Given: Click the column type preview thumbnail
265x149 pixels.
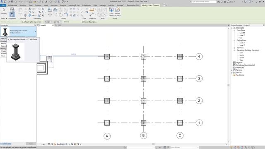Looking at the screenshot, I should [x=5, y=31].
